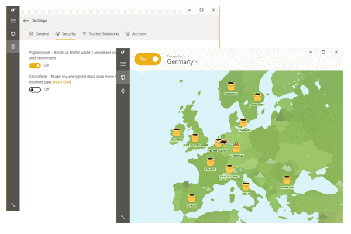This screenshot has width=351, height=234.
Task: Select the Denmark tunnel on map
Action: 243,123
